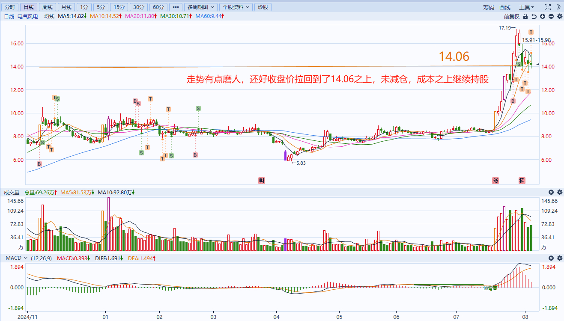Viewport: 564px width, 321px height.
Task: Select the 日线 daily chart tab
Action: coord(29,7)
